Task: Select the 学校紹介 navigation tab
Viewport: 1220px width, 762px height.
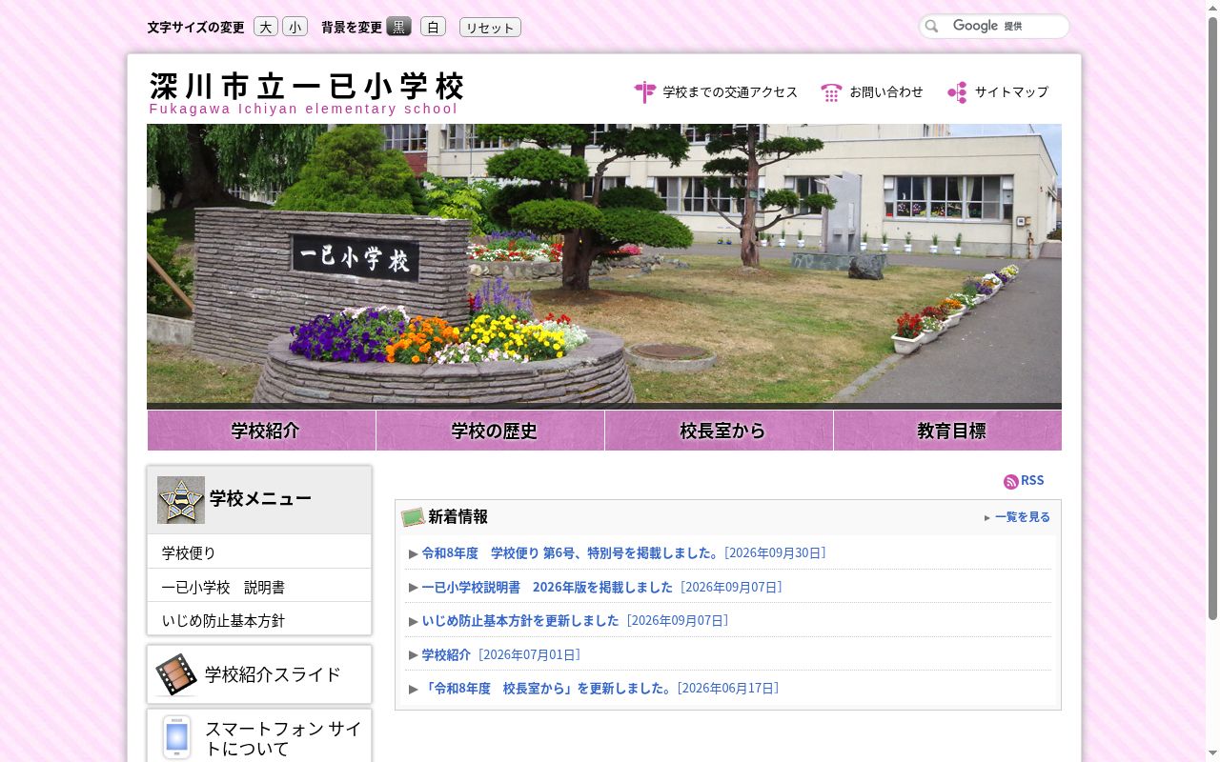Action: [x=261, y=431]
